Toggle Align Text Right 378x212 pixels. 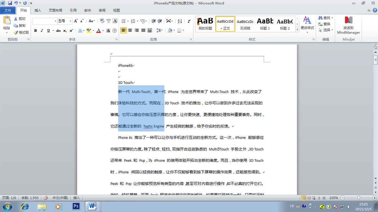coord(137,31)
